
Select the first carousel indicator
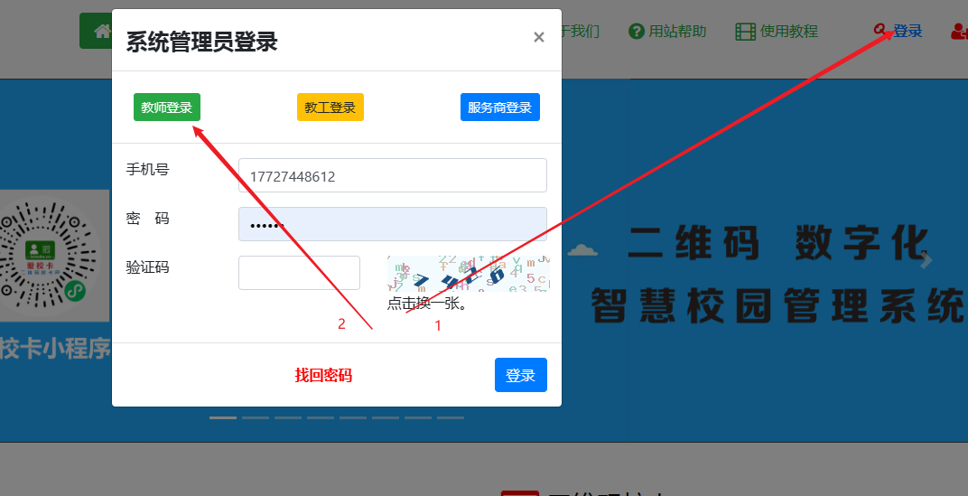point(223,418)
